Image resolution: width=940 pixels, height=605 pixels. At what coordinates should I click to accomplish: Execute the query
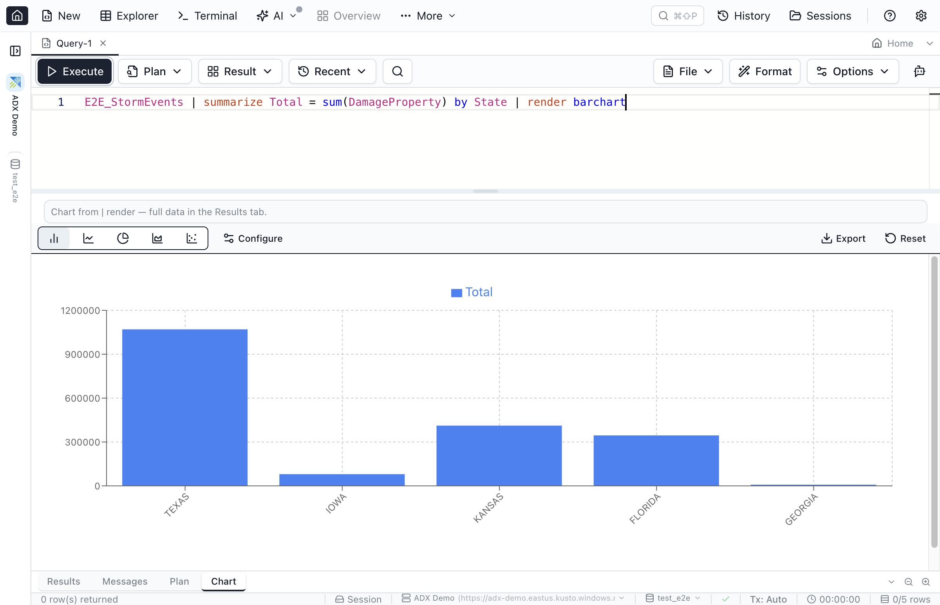74,71
